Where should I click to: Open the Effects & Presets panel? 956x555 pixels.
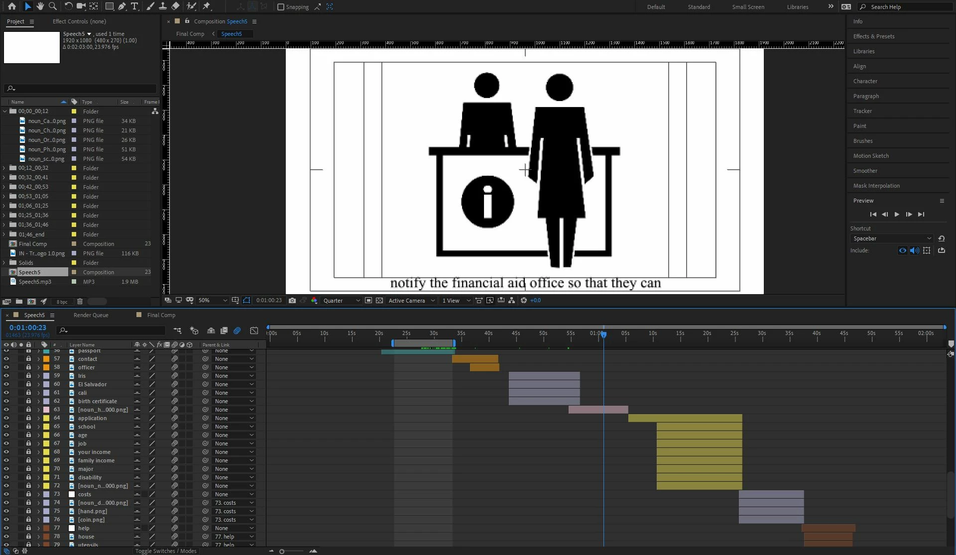point(873,36)
